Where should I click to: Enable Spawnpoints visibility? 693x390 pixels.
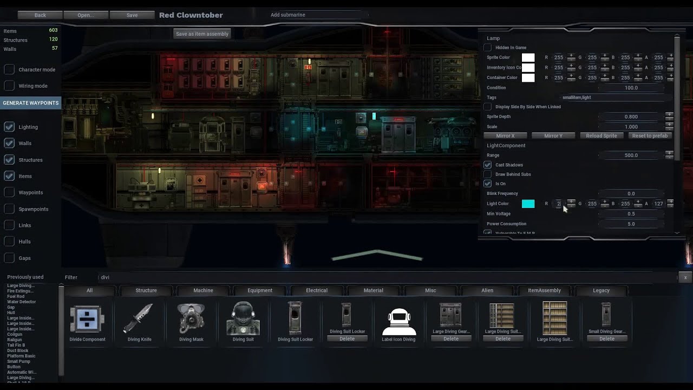9,209
